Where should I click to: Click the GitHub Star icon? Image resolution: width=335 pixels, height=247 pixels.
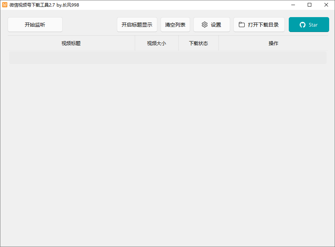coord(303,25)
